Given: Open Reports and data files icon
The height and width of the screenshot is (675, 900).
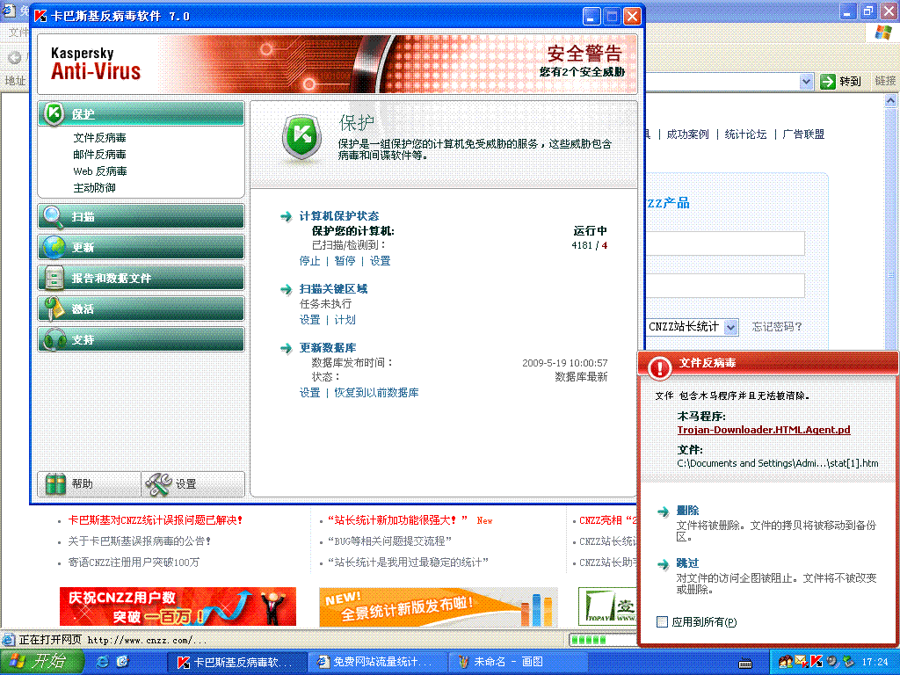Looking at the screenshot, I should 54,278.
